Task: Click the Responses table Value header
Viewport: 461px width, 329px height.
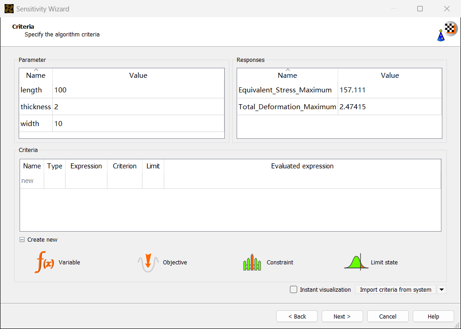Action: point(390,75)
